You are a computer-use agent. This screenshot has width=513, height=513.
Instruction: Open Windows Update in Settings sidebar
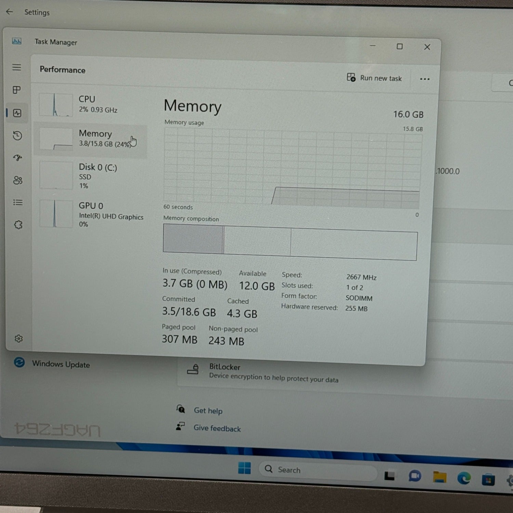point(61,364)
